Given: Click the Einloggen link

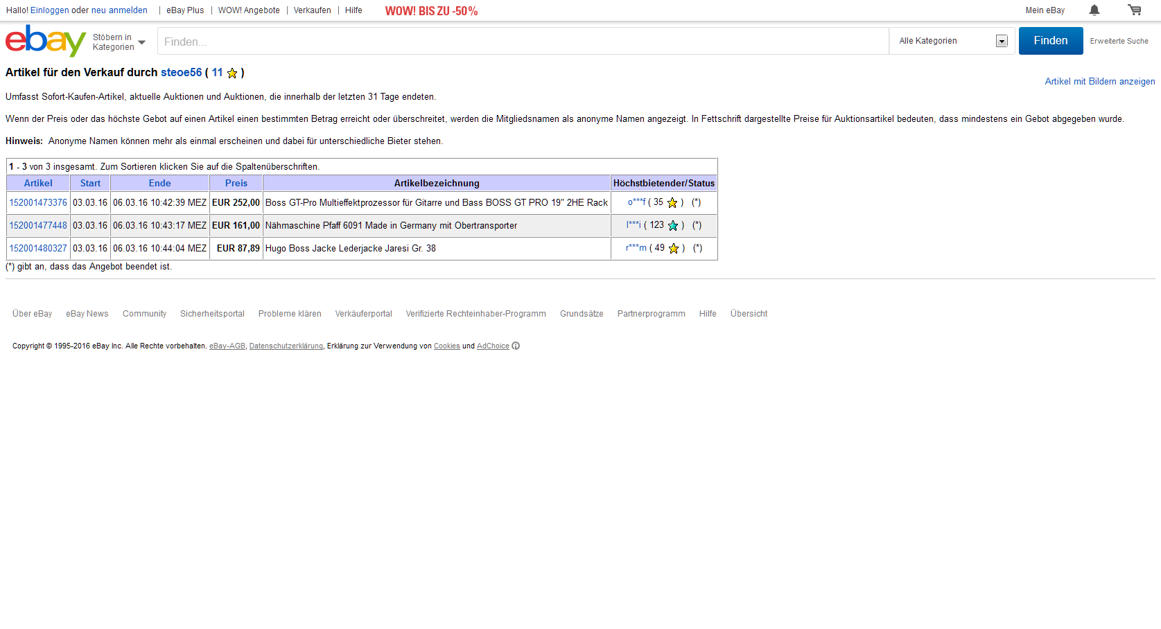Looking at the screenshot, I should coord(50,10).
